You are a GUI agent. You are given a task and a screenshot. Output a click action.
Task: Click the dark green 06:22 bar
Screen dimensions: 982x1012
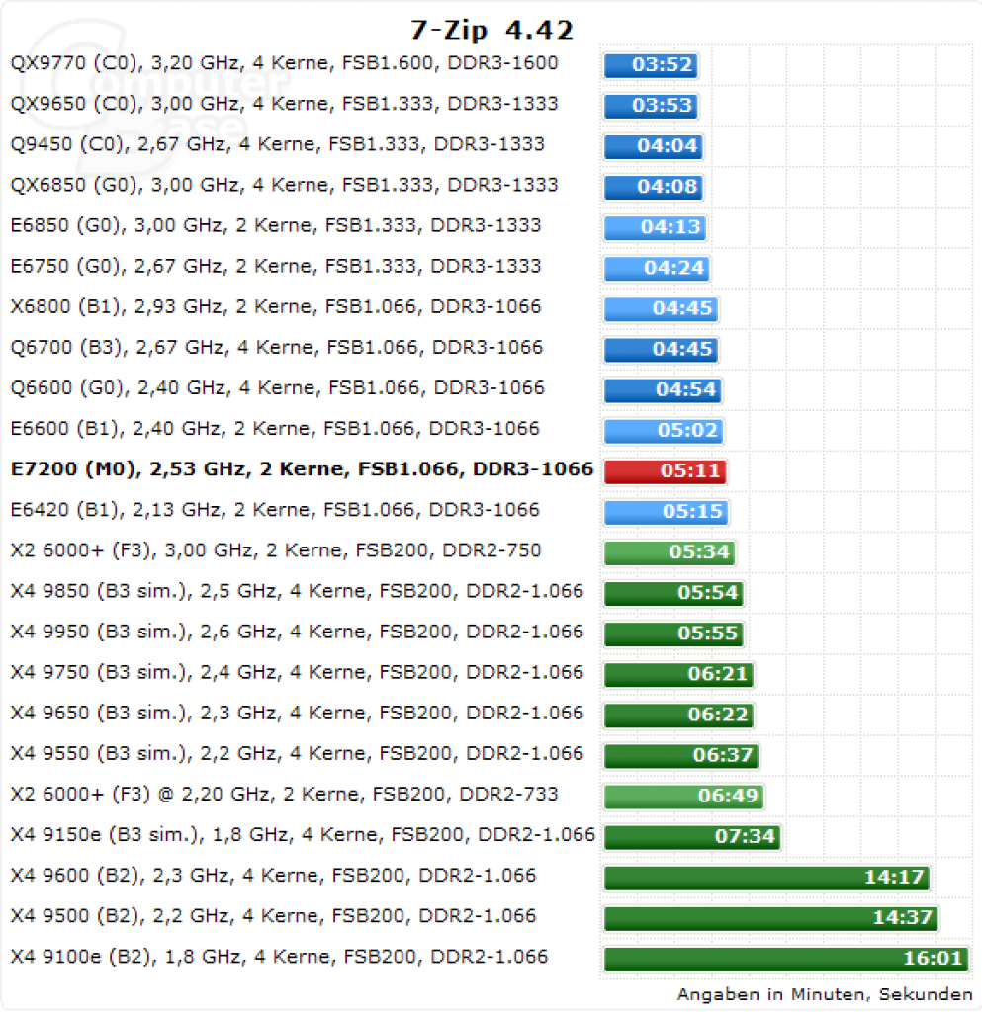[679, 716]
